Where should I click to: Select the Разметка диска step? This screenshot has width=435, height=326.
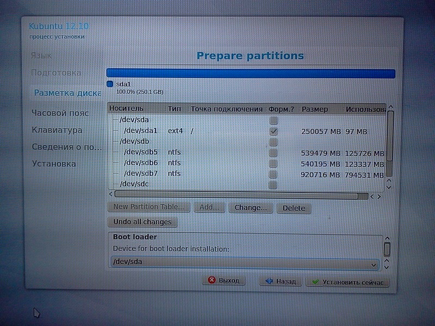tap(67, 93)
